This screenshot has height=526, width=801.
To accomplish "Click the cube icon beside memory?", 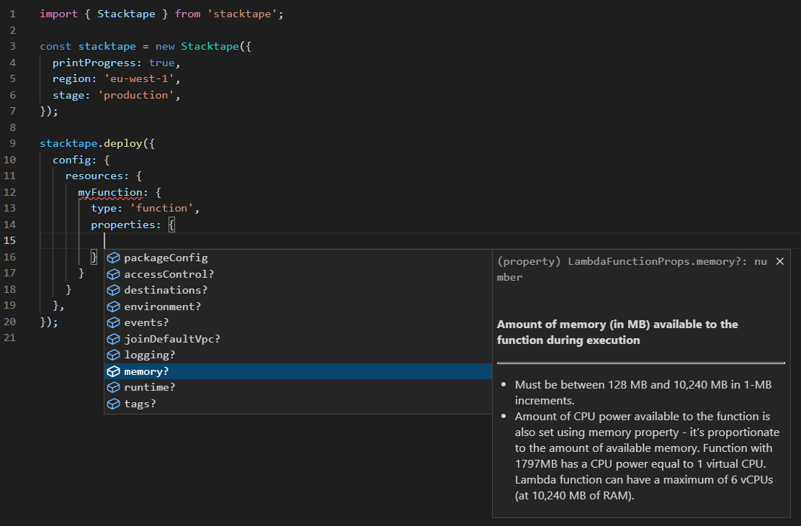I will (x=113, y=371).
